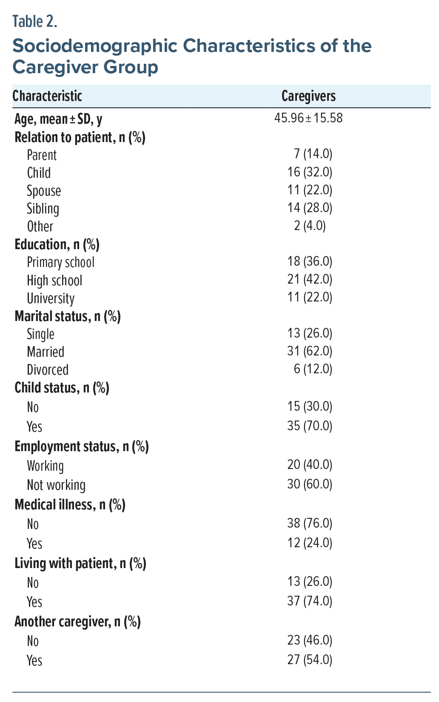
Task: Click the "Characteristic" column header
Action: [47, 96]
